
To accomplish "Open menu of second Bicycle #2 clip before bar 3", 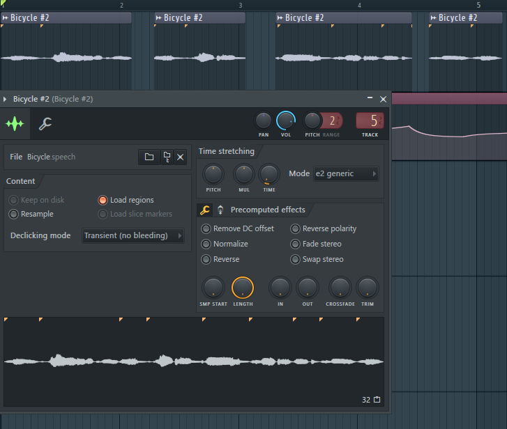I will tap(158, 17).
